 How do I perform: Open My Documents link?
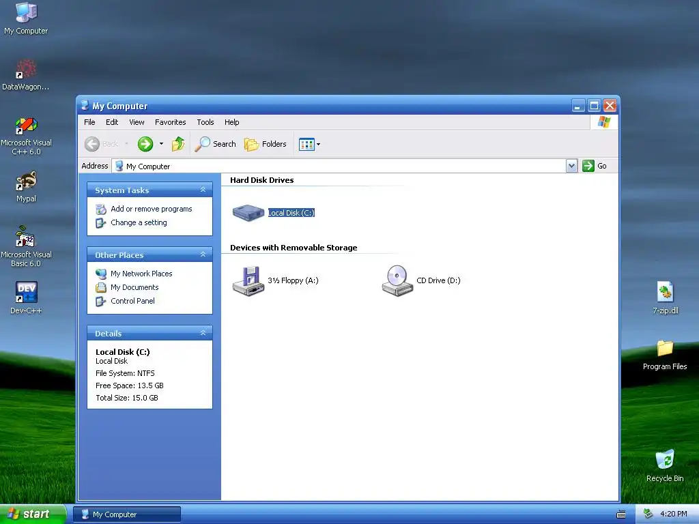(134, 287)
